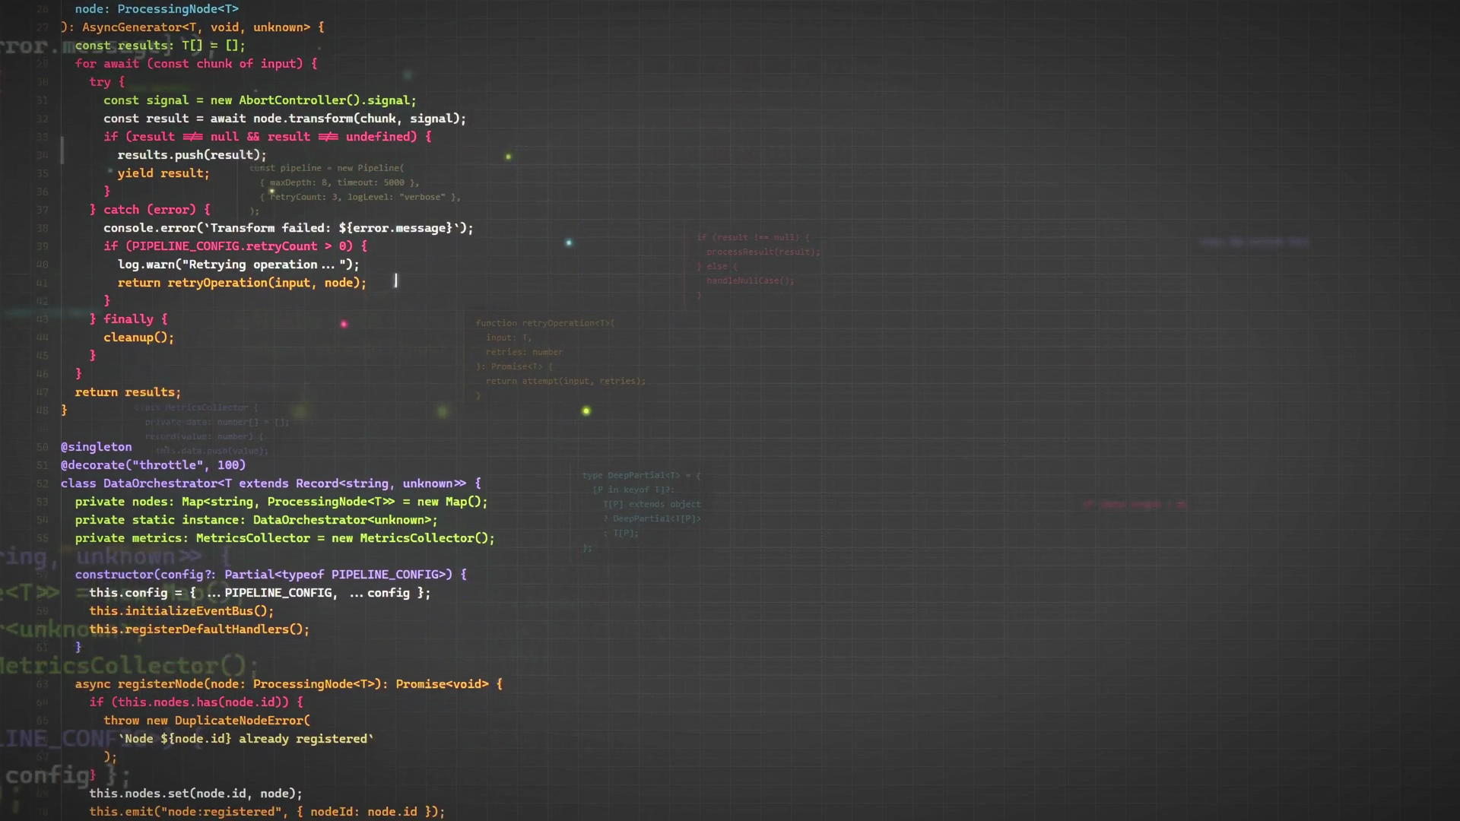
Task: Click the 'AsyncGenerator<T, void, unknown>' return type line
Action: 192,27
